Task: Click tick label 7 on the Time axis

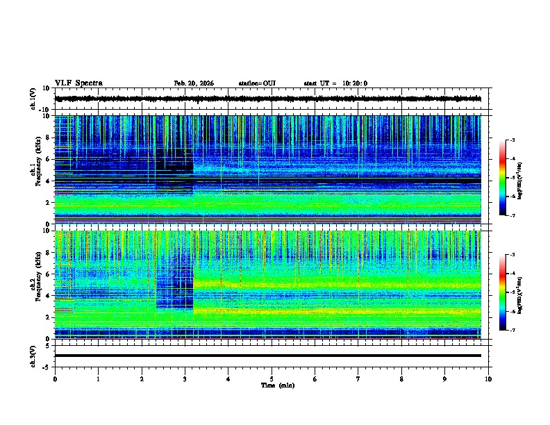Action: click(358, 379)
